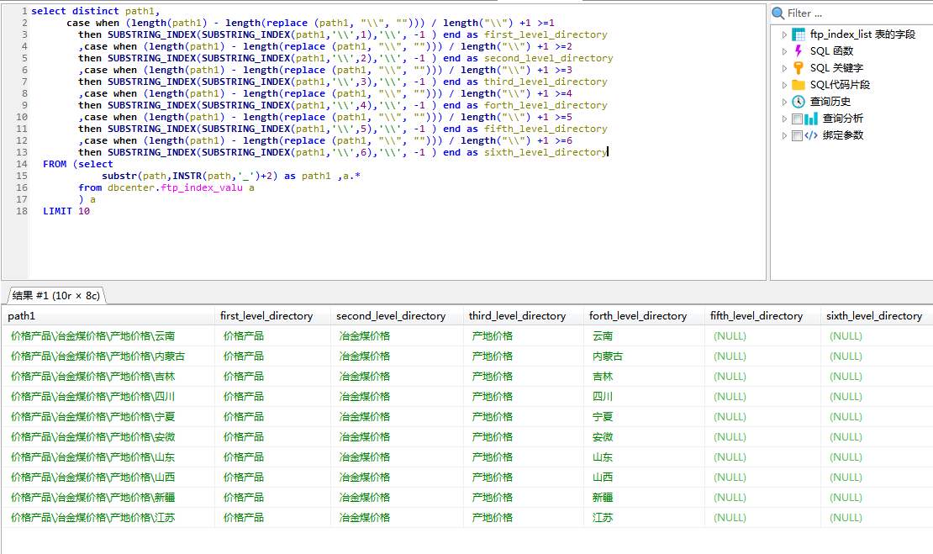Click the forth_level_directory cell 江苏

tap(644, 518)
